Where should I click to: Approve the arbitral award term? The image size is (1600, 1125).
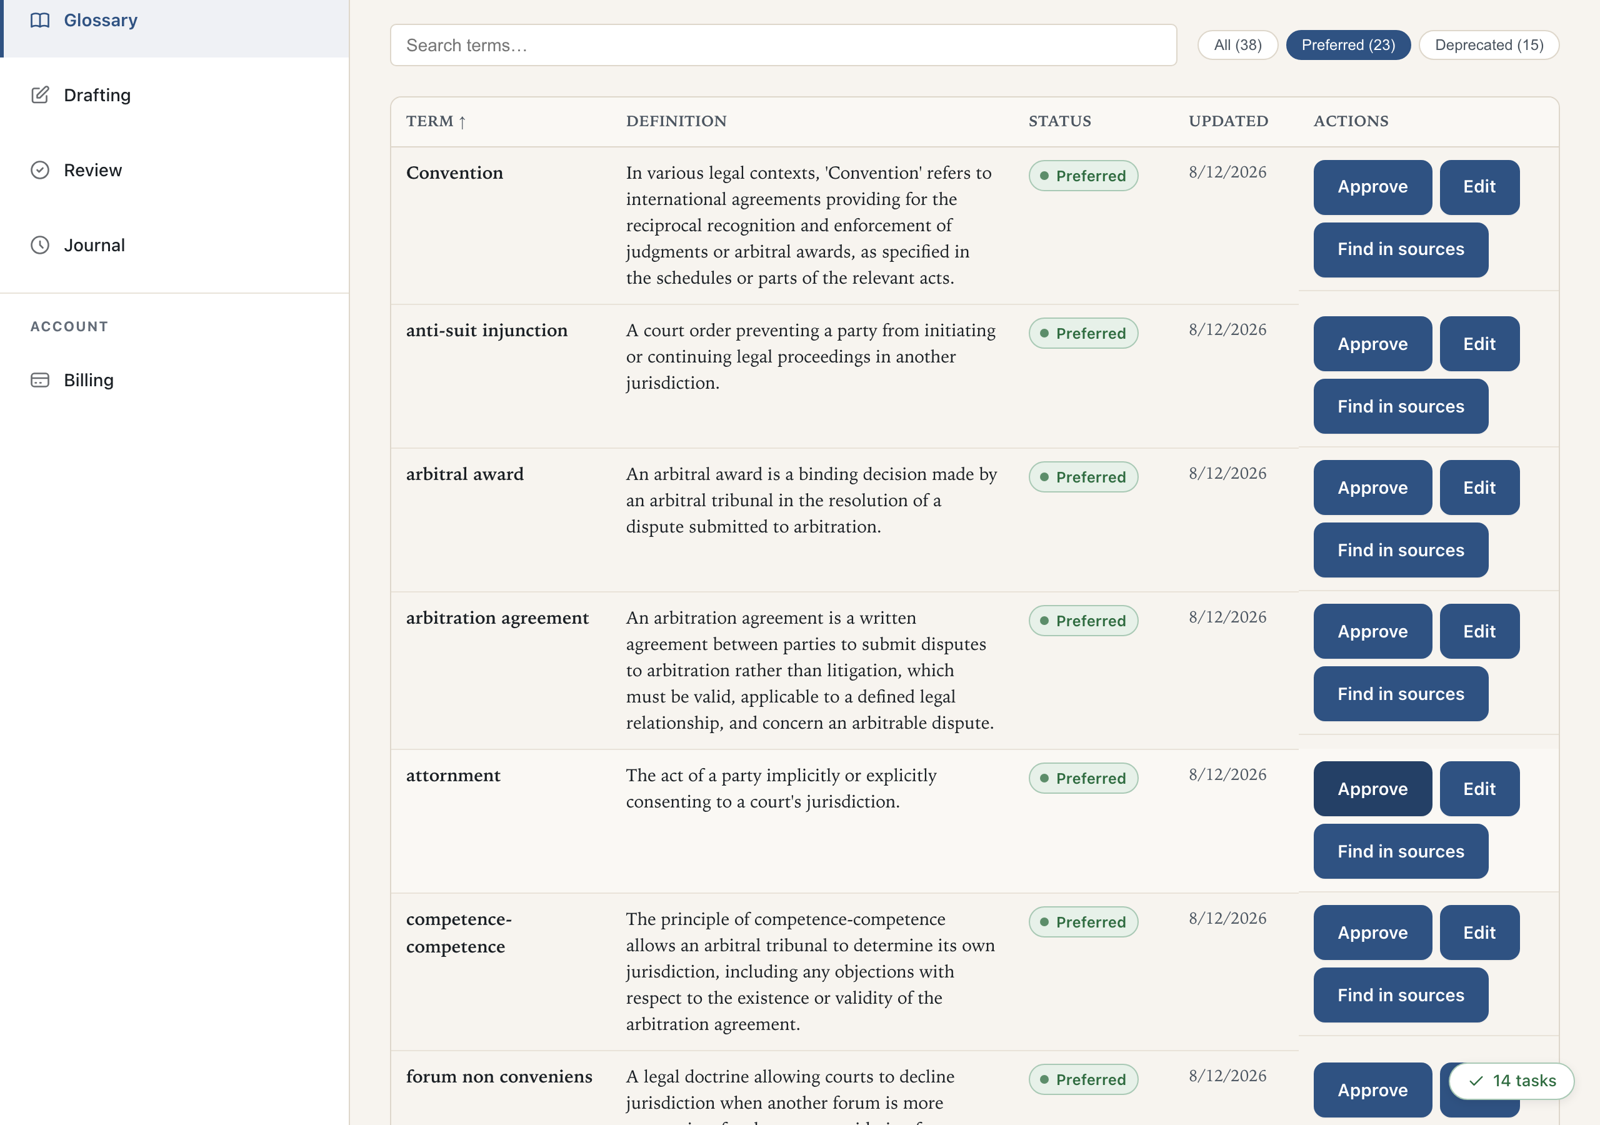pos(1372,488)
